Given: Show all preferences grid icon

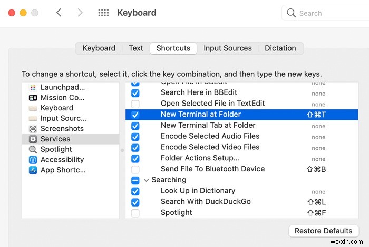Looking at the screenshot, I should pyautogui.click(x=103, y=13).
